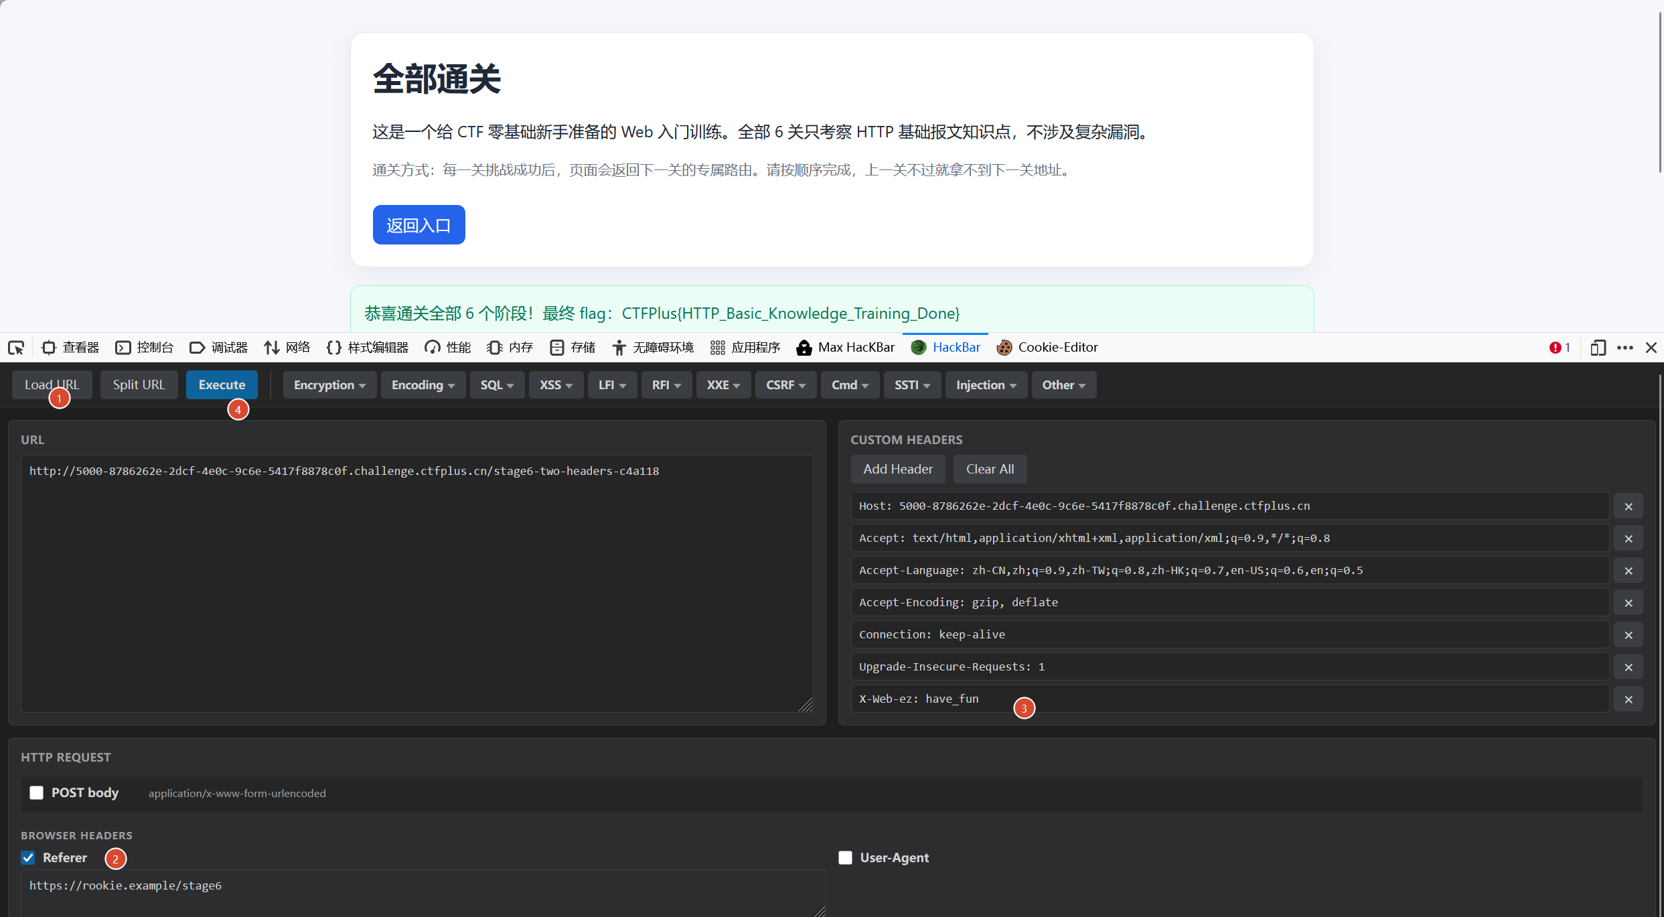
Task: Open the Storage (存储) tab
Action: (x=572, y=348)
